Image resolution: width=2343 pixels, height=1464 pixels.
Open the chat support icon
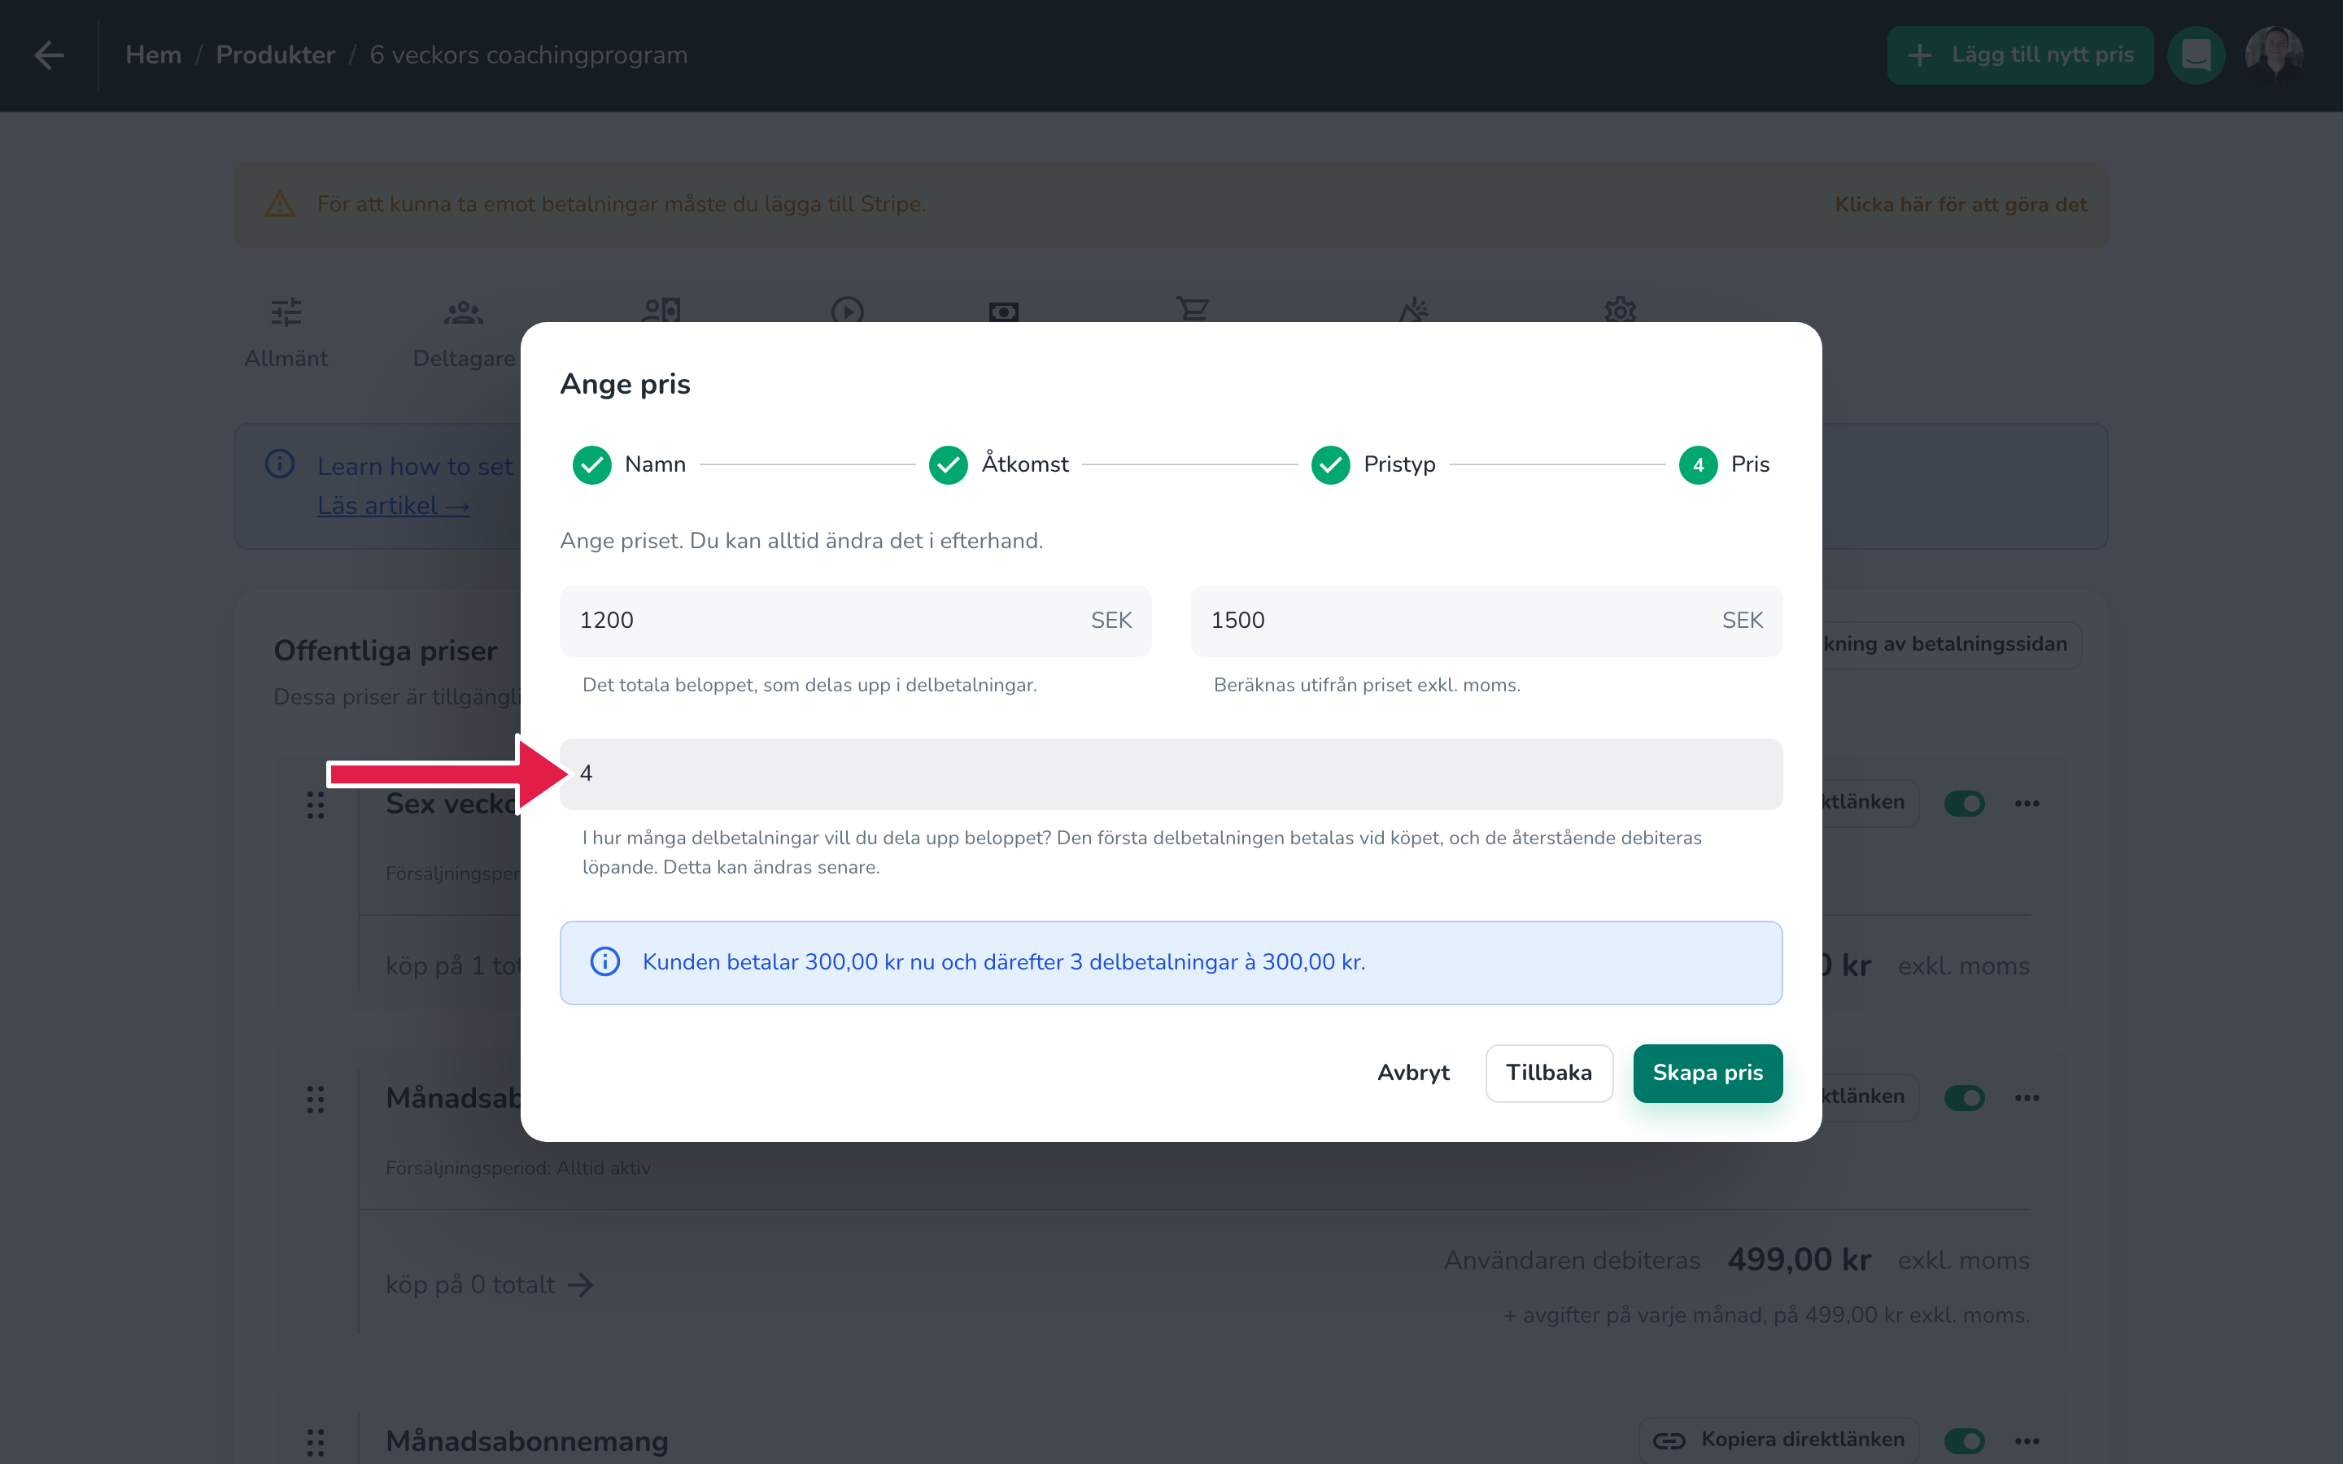[x=2196, y=55]
